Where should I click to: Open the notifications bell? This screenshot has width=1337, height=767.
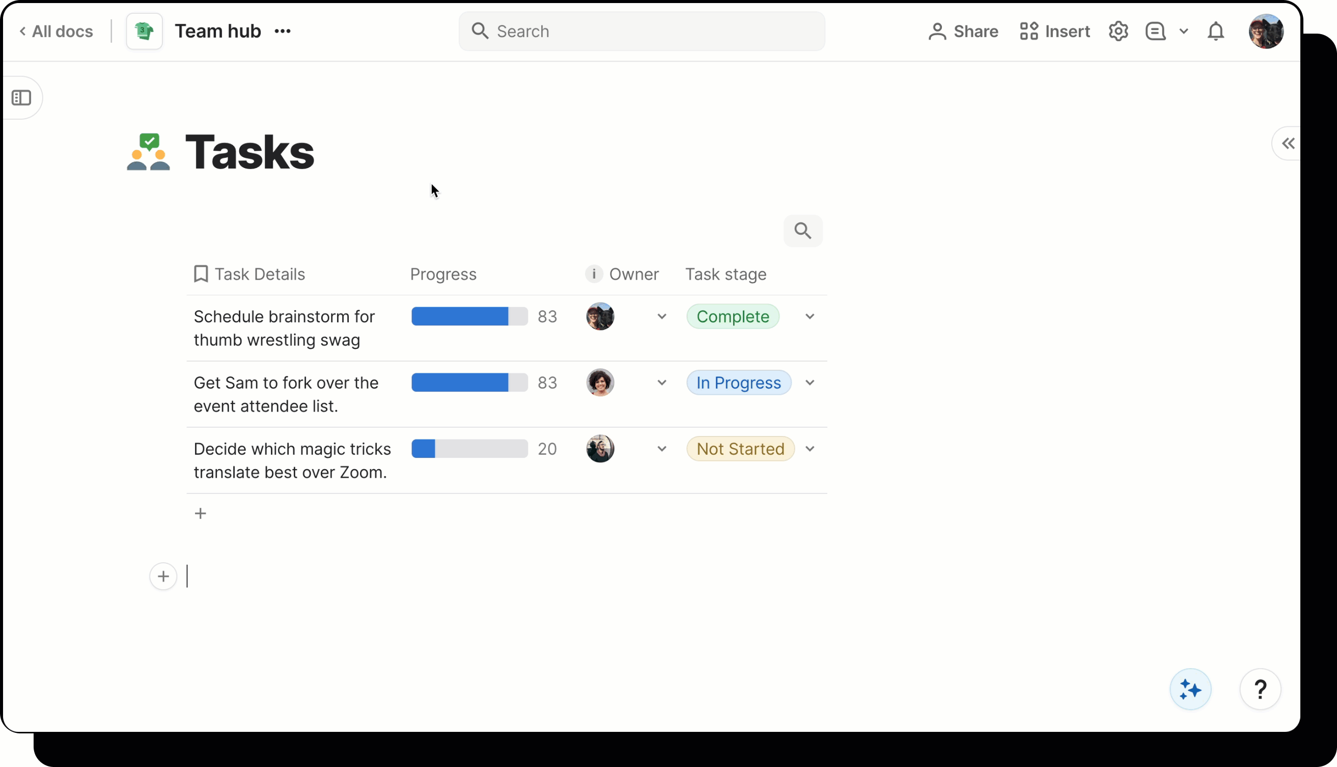point(1215,31)
